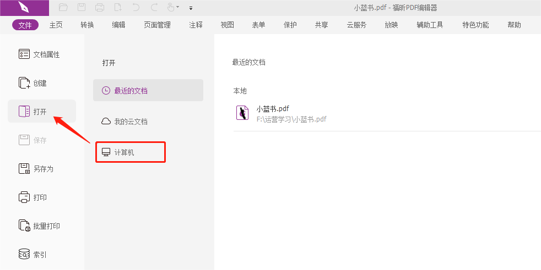Click the cloud icon for 我的云文档

tap(106, 121)
